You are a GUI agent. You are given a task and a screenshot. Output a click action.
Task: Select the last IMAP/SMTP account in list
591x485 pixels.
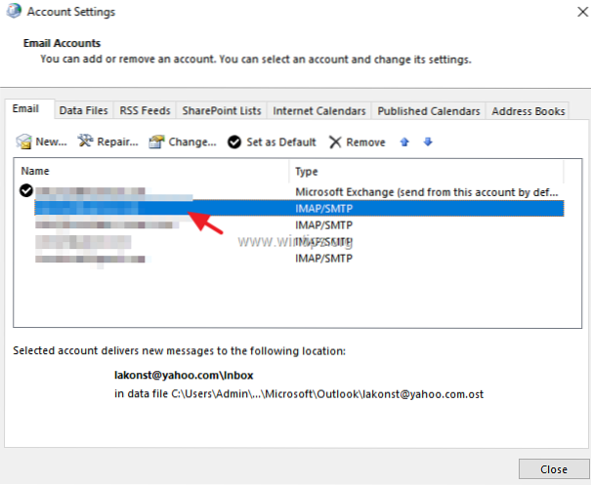coord(293,259)
